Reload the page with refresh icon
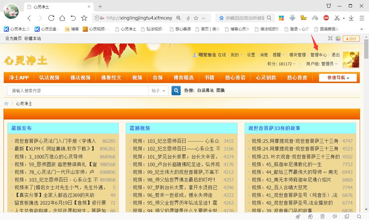 coord(51,18)
